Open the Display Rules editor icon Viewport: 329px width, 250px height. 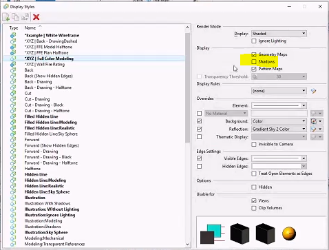pos(314,91)
